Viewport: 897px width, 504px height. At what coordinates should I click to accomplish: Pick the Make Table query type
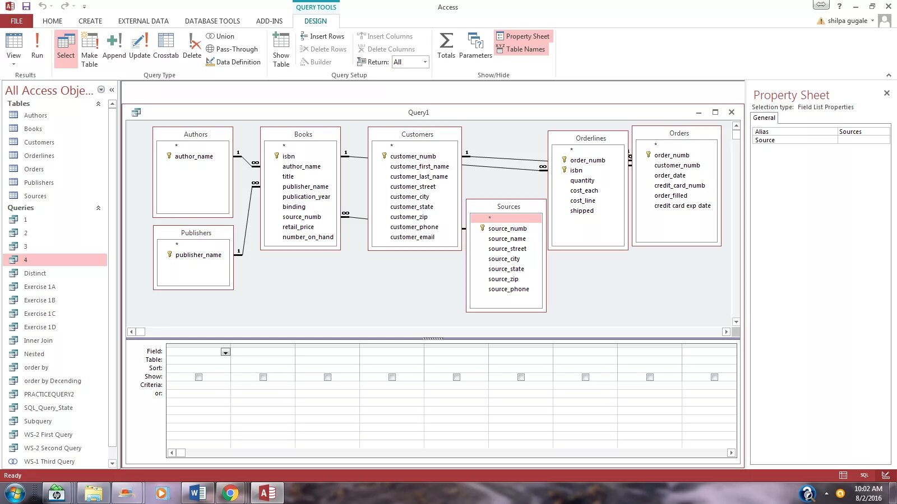pyautogui.click(x=90, y=49)
